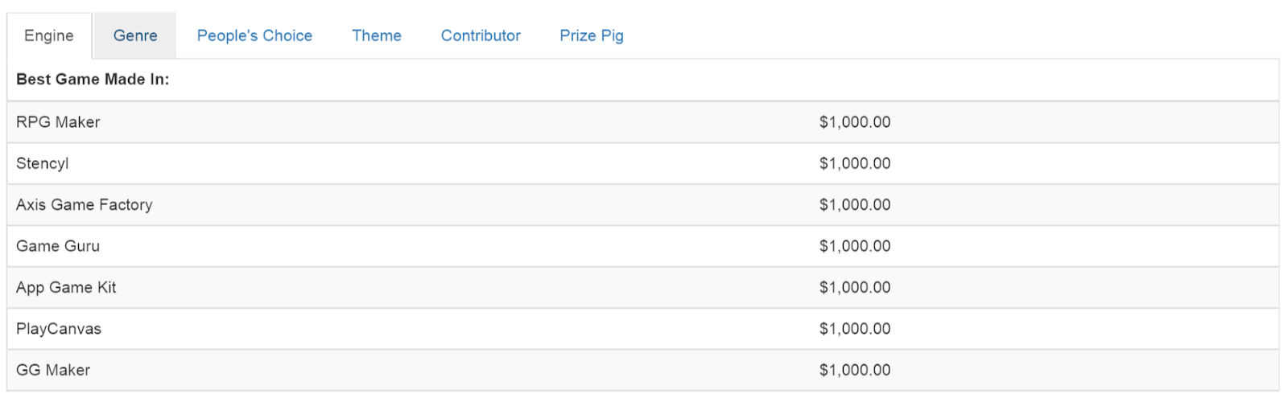Go to the Theme tab
Viewport: 1288px width, 398px height.
pos(377,36)
